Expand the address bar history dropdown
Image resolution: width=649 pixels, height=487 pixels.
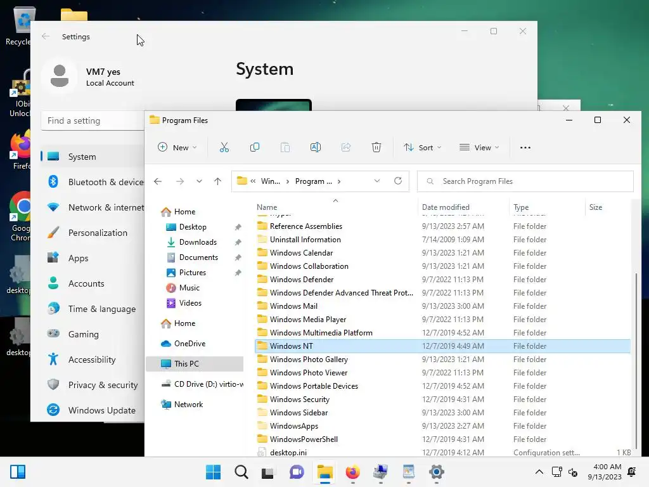point(377,181)
